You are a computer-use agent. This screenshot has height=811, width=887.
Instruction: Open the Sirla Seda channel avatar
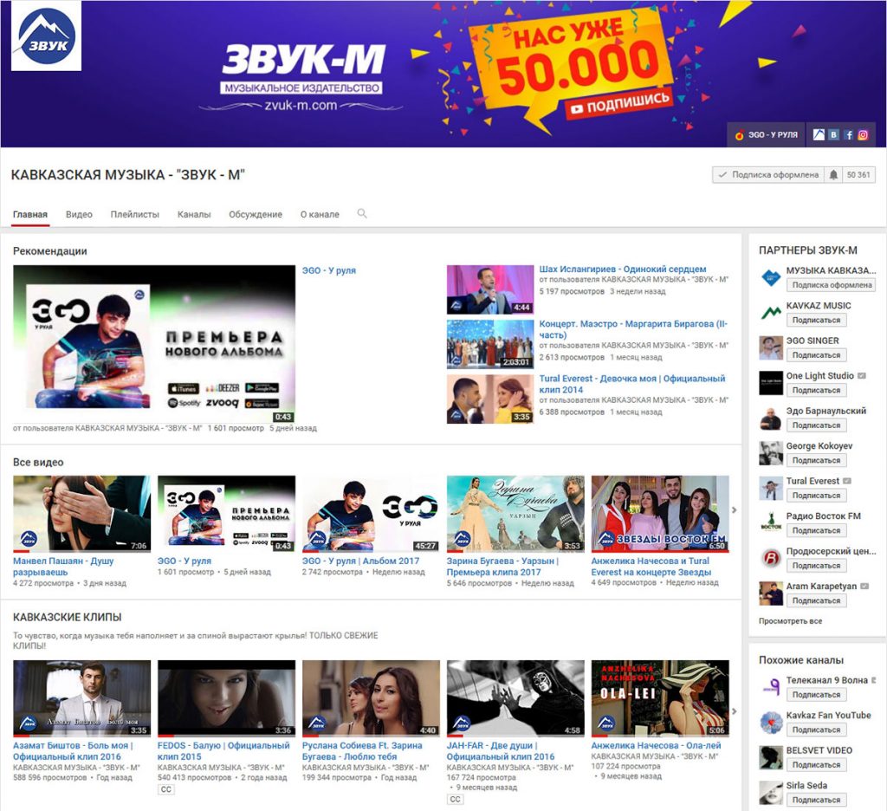pyautogui.click(x=771, y=792)
